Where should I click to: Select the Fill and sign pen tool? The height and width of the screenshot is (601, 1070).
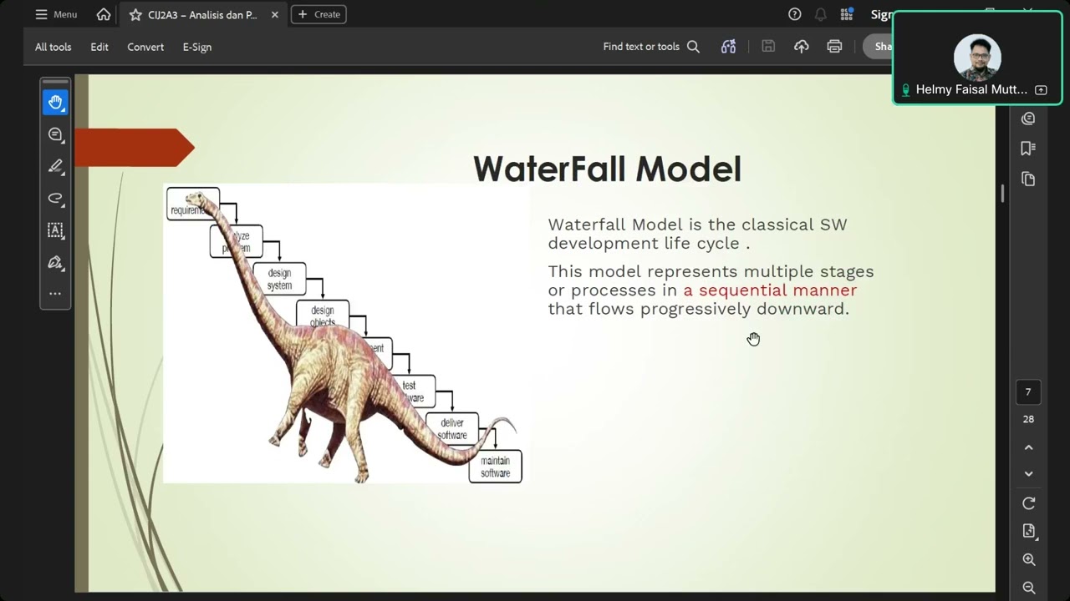tap(55, 262)
